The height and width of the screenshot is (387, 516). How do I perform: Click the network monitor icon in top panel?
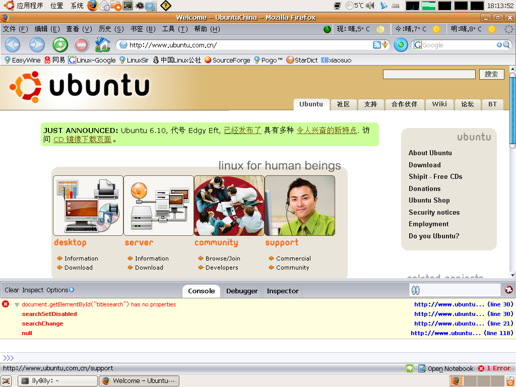point(337,6)
